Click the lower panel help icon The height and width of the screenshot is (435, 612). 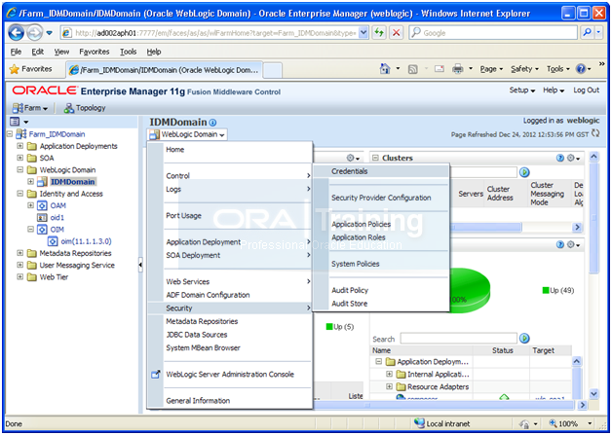tap(560, 244)
